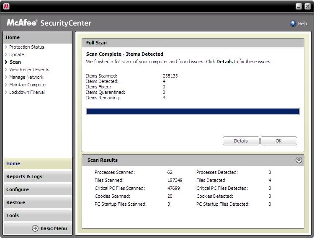This screenshot has height=238, width=314.
Task: Click the Full Scan panel header
Action: coord(193,43)
